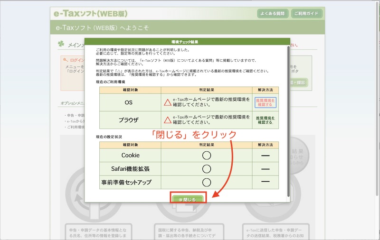Click the OK circle in Cookie row

[x=207, y=155]
